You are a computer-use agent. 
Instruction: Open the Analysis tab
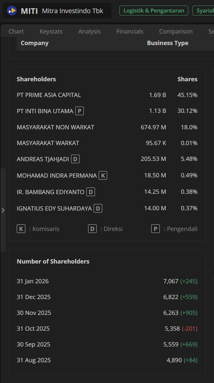[x=89, y=31]
